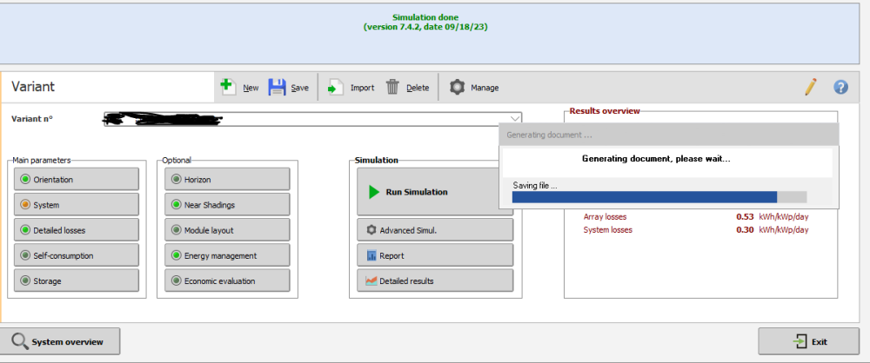
Task: Click the pencil edit icon
Action: pos(811,87)
